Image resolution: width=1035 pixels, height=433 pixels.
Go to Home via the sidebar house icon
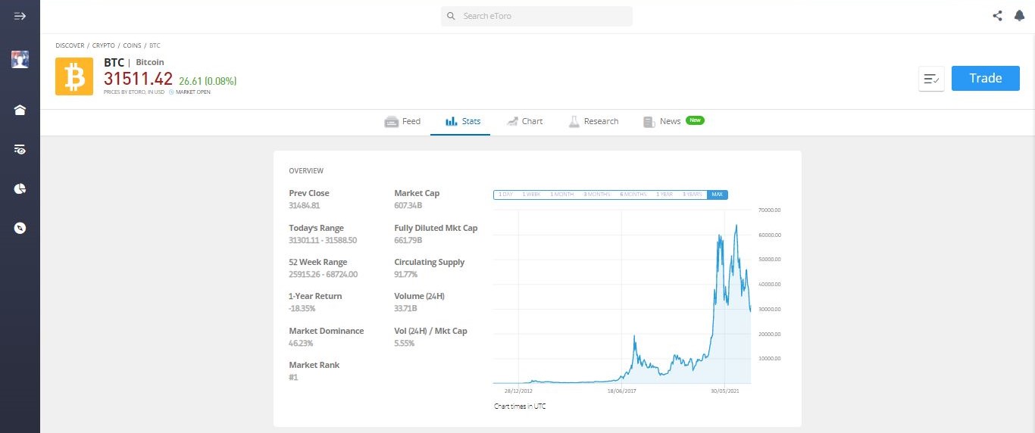pyautogui.click(x=20, y=111)
